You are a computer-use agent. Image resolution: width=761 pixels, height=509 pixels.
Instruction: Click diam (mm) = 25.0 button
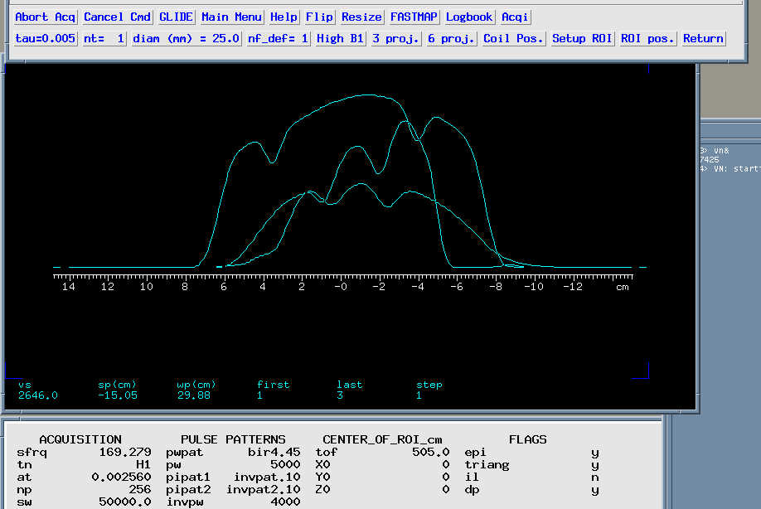186,38
